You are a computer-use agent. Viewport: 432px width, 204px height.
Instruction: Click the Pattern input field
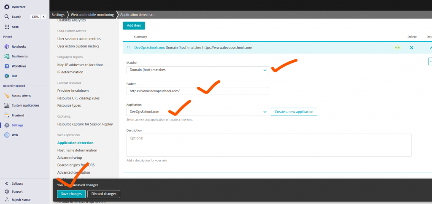click(197, 91)
